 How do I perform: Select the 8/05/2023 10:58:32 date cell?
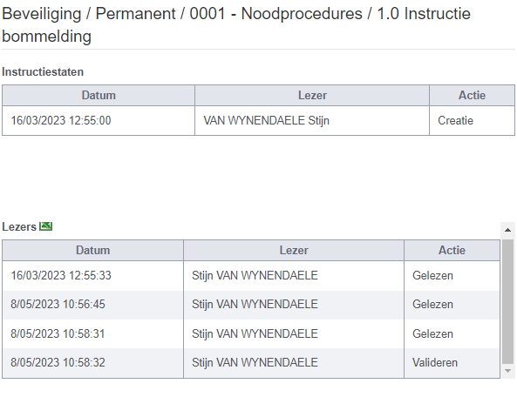(93, 363)
